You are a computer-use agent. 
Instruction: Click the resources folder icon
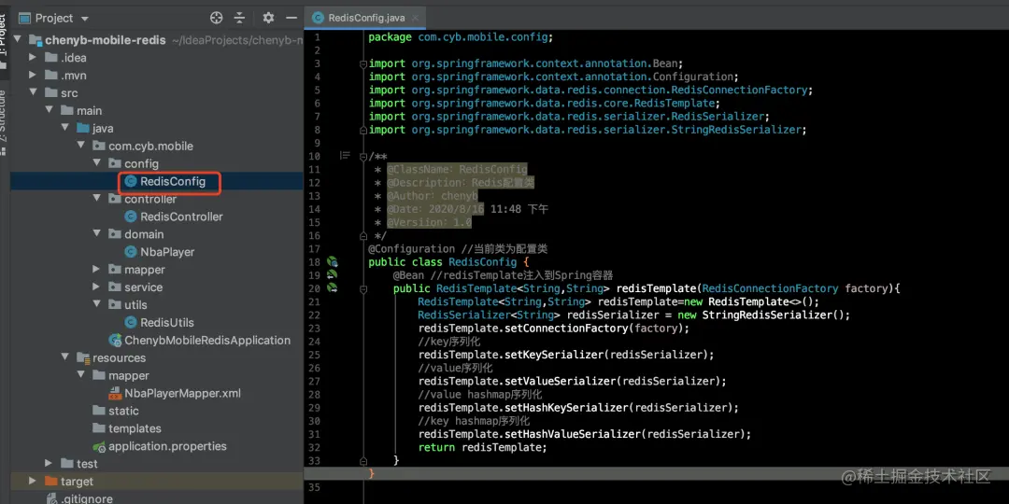coord(83,357)
